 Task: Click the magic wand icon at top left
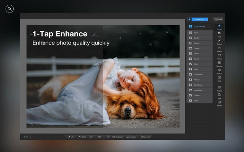[x=10, y=9]
